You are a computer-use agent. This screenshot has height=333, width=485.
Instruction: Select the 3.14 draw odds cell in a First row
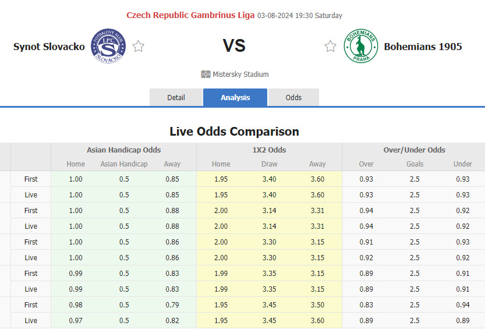(x=269, y=210)
